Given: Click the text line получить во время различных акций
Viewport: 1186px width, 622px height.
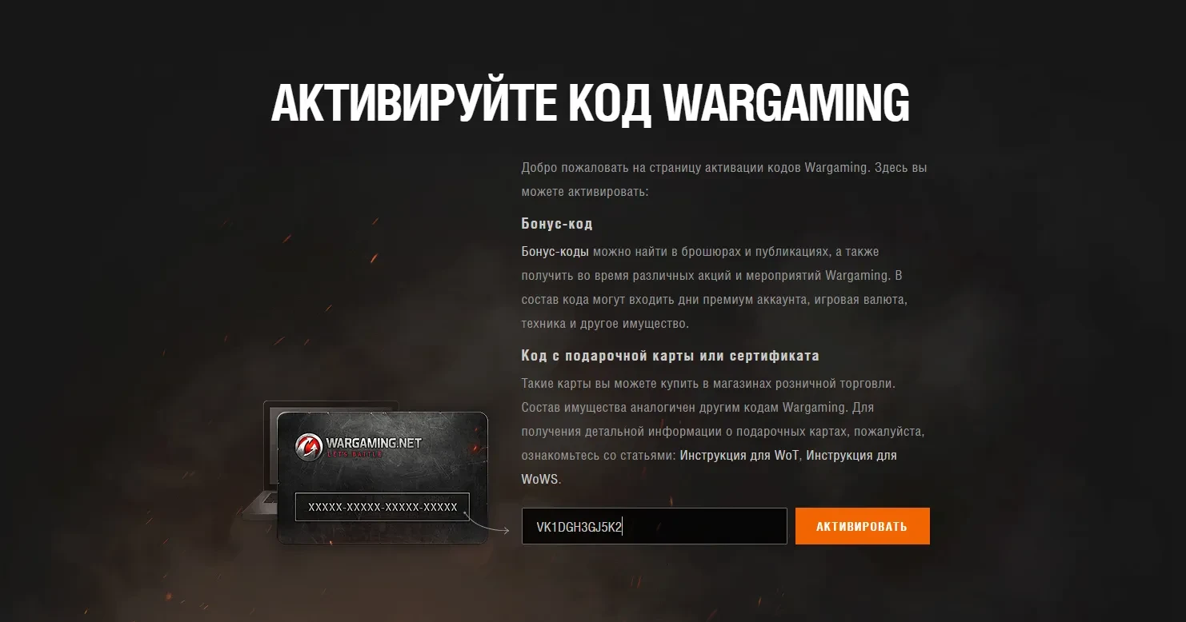Looking at the screenshot, I should pos(711,275).
